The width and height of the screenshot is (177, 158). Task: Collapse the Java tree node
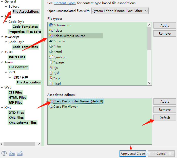(x=2, y=17)
